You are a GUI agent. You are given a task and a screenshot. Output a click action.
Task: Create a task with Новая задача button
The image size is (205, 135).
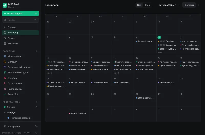pos(20,14)
